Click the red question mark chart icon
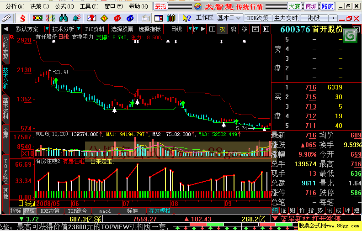This screenshot has width=362, height=231. (x=91, y=18)
